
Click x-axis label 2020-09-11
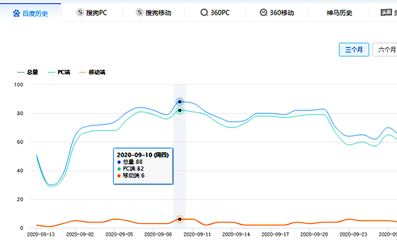tap(197, 234)
